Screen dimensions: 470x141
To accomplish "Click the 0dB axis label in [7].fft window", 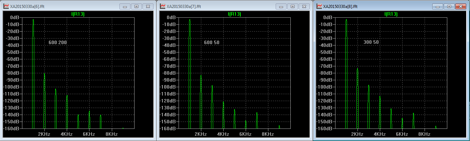I will pos(172,17).
